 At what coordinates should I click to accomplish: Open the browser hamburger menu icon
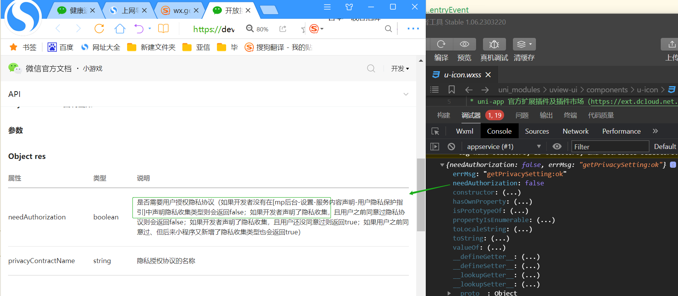pos(327,7)
